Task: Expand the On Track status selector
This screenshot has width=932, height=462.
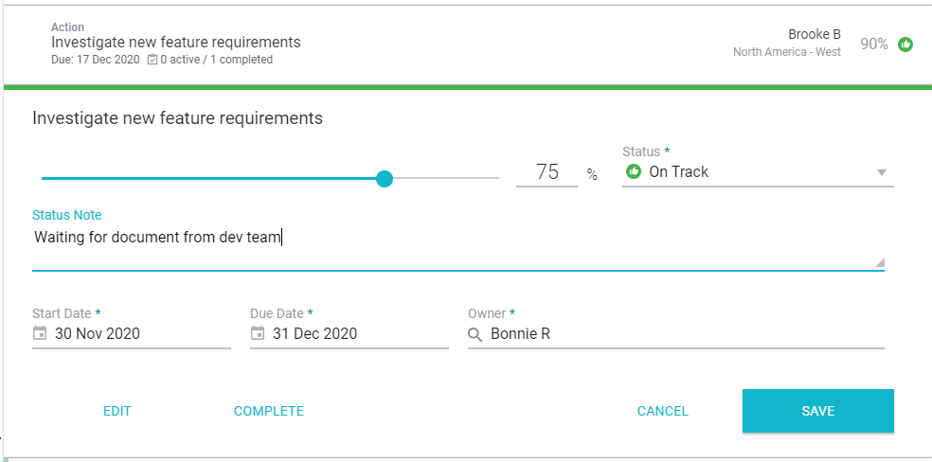Action: (758, 172)
